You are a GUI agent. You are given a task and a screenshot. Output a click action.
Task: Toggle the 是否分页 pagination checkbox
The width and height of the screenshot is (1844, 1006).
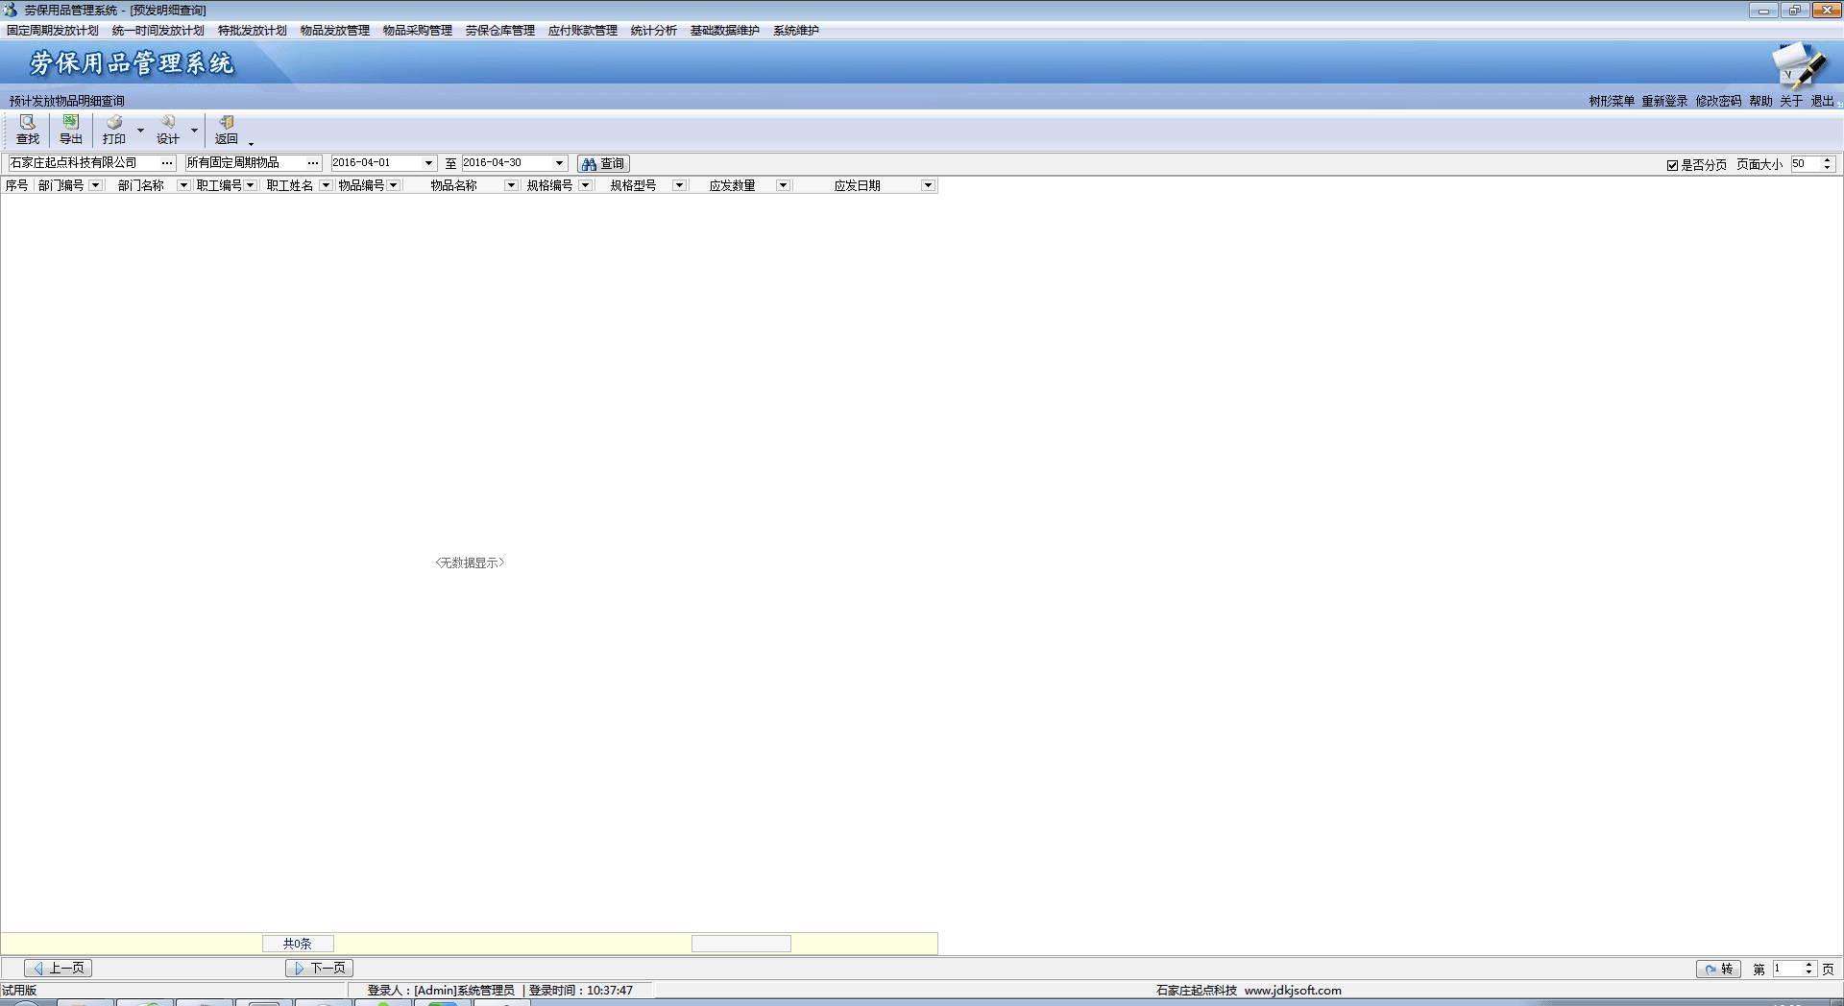pos(1672,165)
